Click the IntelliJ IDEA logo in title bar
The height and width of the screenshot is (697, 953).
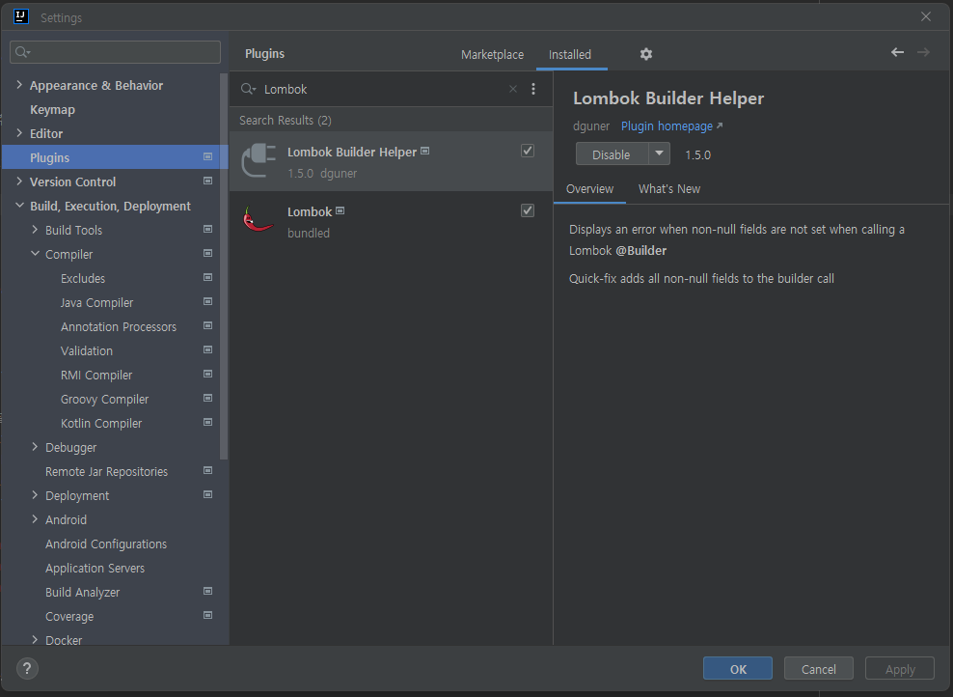[20, 16]
